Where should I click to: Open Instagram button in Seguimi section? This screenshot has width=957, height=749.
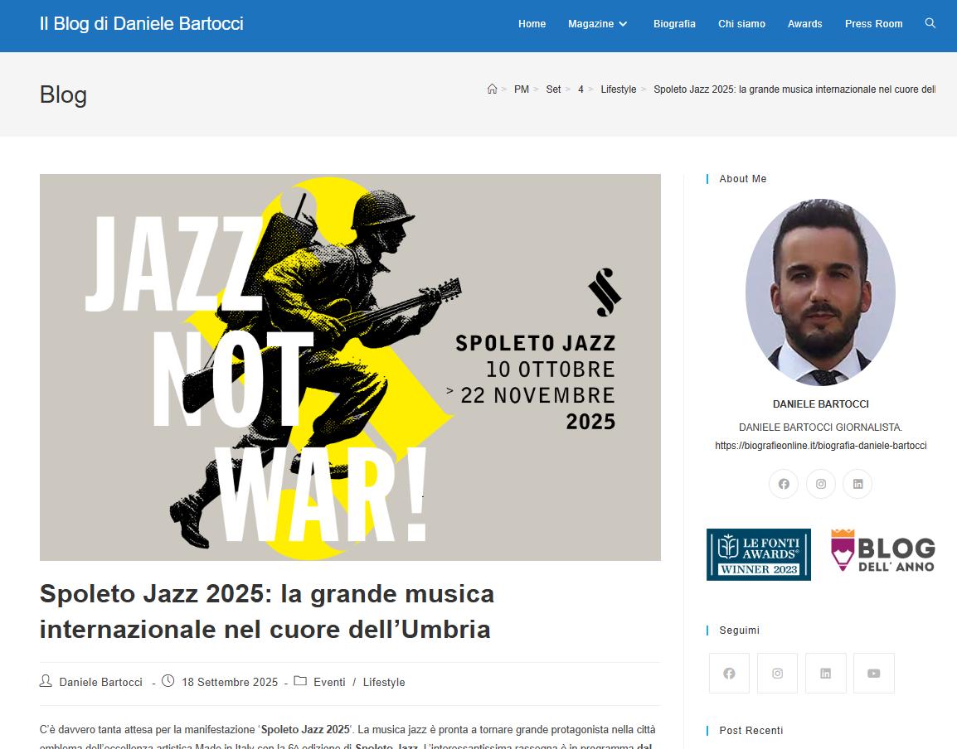pos(777,674)
